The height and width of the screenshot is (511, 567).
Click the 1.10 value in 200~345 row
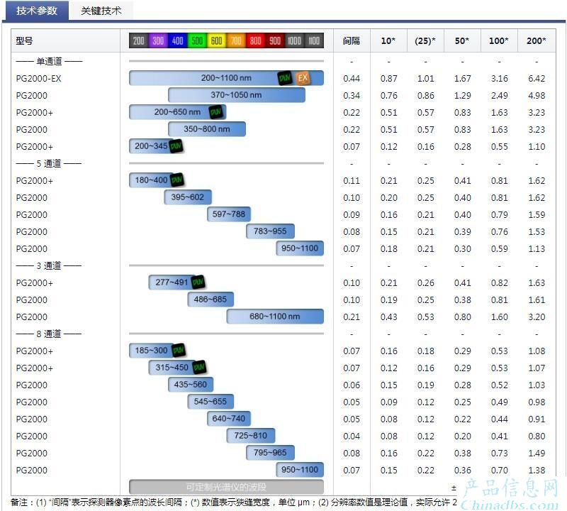[x=537, y=146]
